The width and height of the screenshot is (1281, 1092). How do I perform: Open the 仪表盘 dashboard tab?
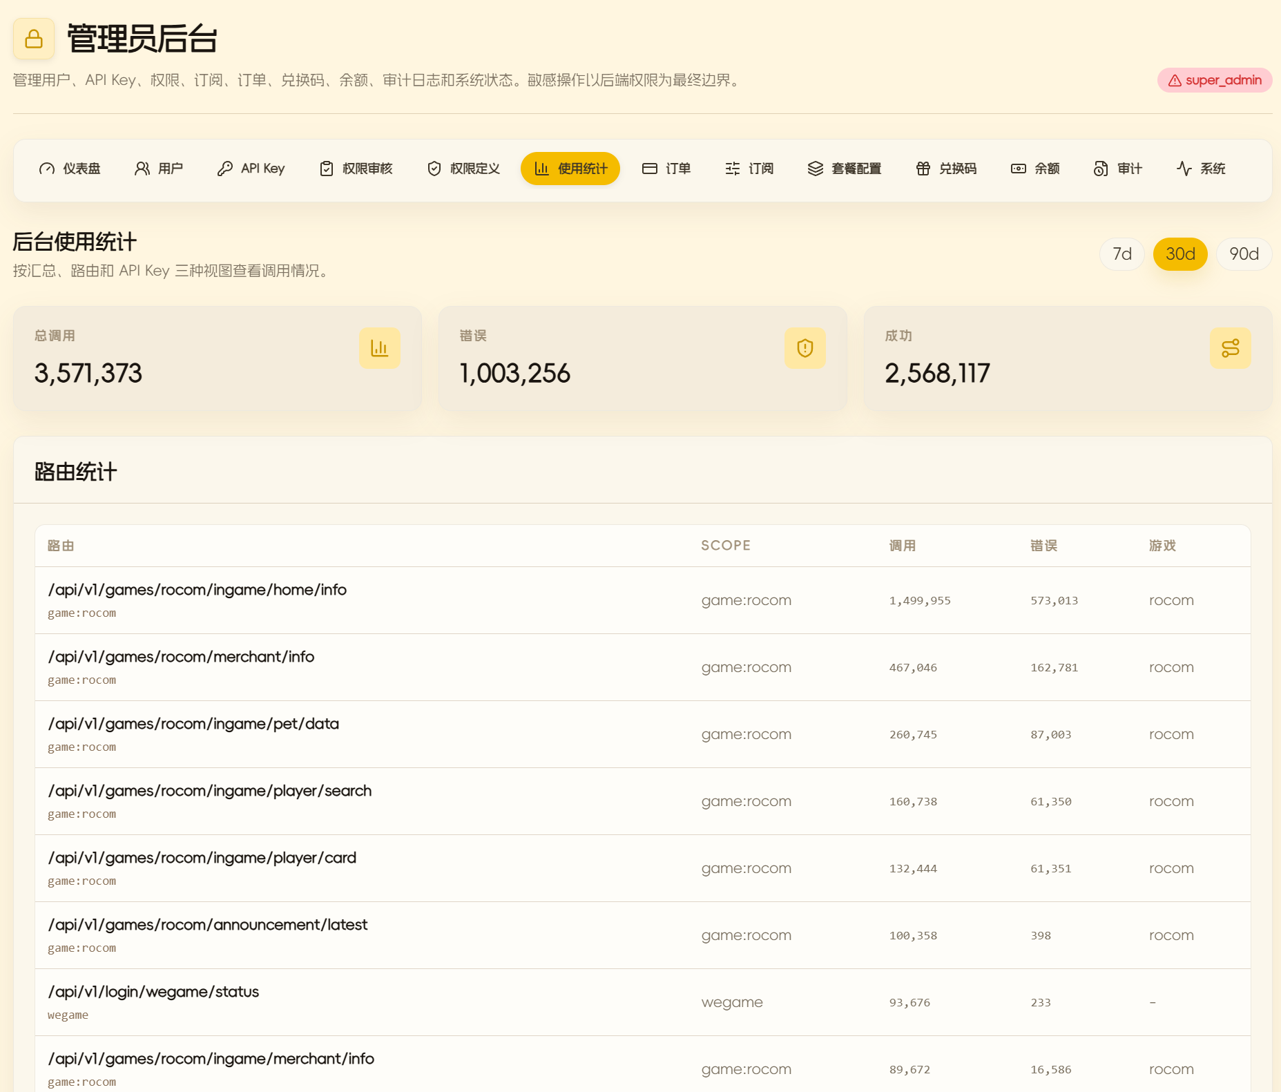pyautogui.click(x=70, y=169)
